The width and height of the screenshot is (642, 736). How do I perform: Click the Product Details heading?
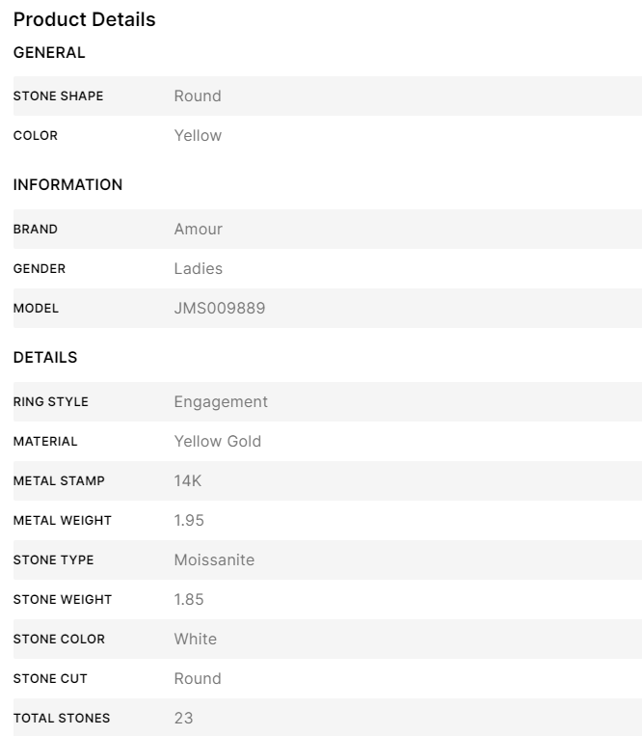[x=85, y=19]
